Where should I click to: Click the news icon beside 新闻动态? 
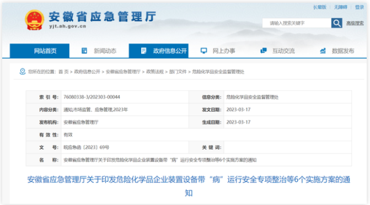coord(84,51)
